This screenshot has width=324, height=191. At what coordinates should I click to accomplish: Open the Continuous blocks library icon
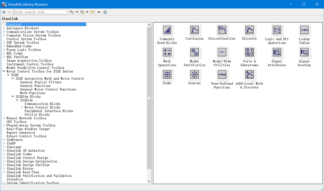[x=194, y=30]
